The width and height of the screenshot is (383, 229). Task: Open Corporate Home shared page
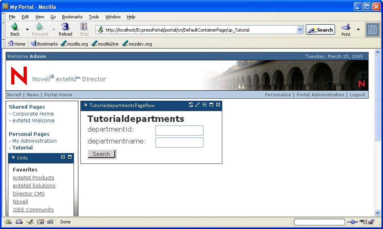[33, 114]
